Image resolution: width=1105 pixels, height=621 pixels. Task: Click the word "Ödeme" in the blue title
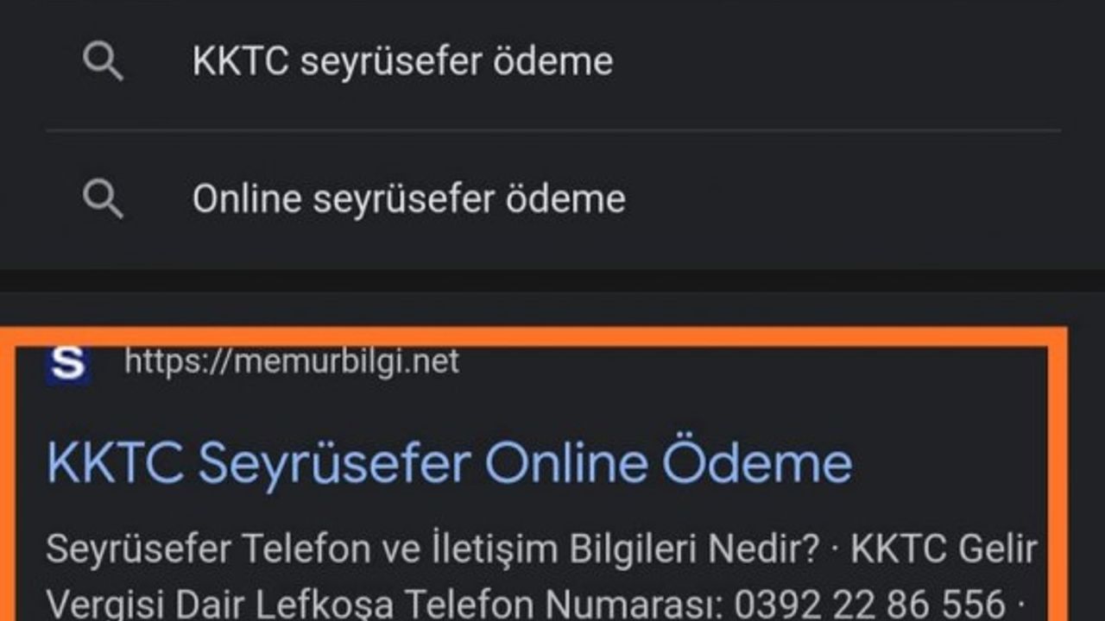click(x=761, y=463)
